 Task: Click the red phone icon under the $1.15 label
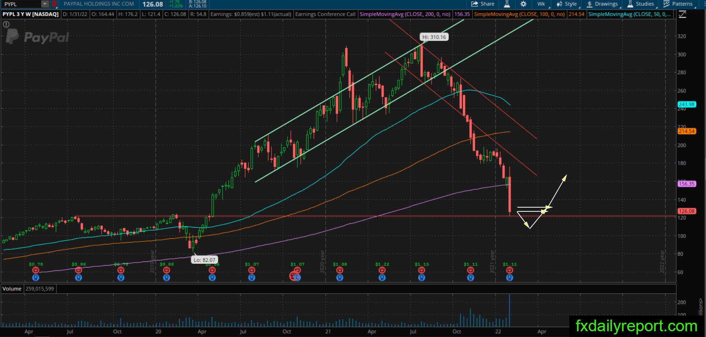click(422, 270)
